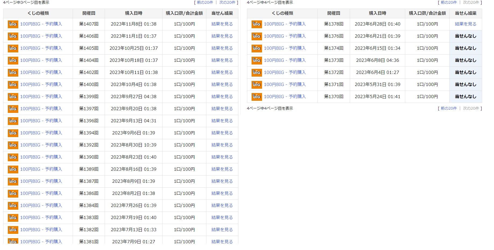View 結果を見る in row 第1399回
This screenshot has width=494, height=250.
pyautogui.click(x=222, y=97)
